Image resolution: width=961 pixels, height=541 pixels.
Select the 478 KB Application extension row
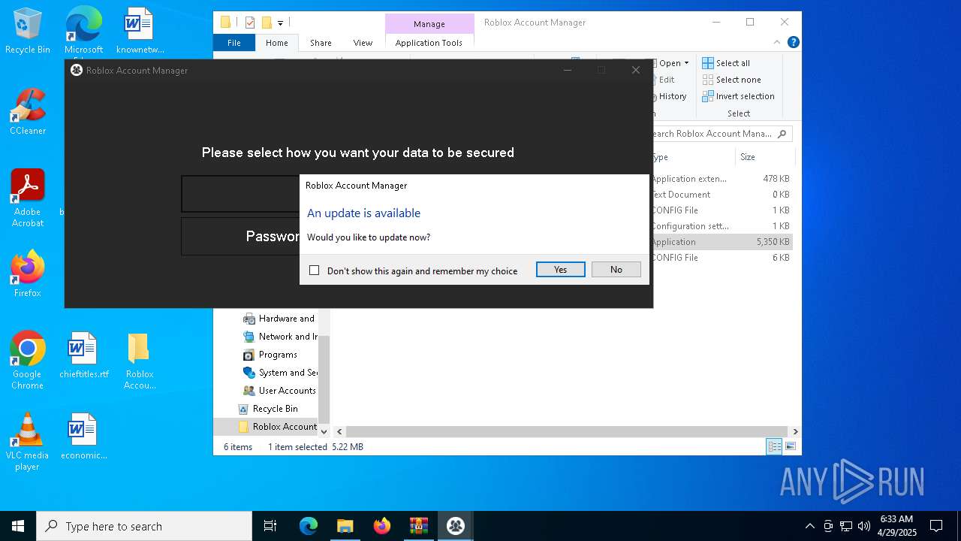coord(721,179)
